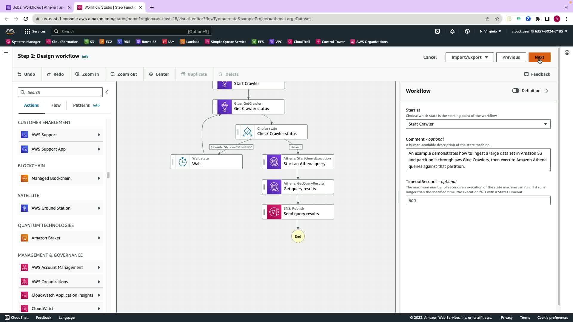Expand the Managed Blockchain actions
This screenshot has height=322, width=573.
(99, 178)
